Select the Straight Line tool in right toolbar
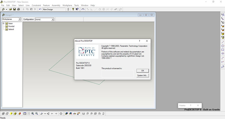 click(x=223, y=42)
